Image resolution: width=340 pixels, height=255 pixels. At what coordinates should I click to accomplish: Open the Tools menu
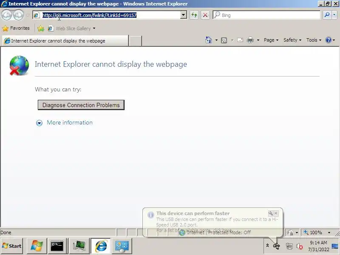[x=314, y=40]
